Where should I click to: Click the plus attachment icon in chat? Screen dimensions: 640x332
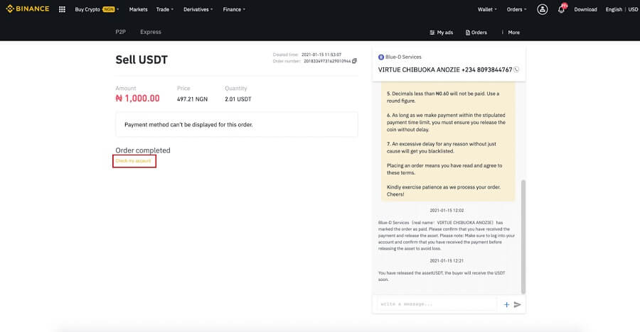(506, 304)
